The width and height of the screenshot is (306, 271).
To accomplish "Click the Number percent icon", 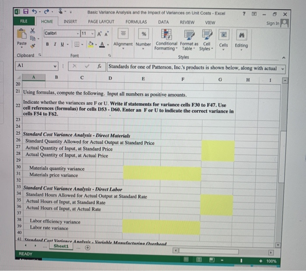I will [x=144, y=34].
